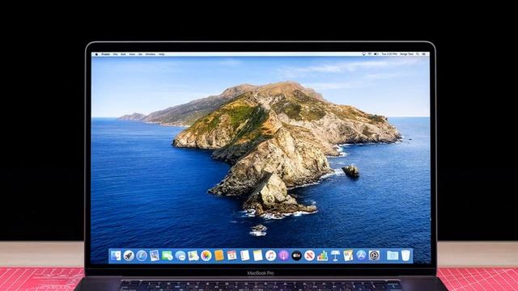This screenshot has width=518, height=291.
Task: Open System Preferences gear icon in Dock
Action: click(x=374, y=255)
